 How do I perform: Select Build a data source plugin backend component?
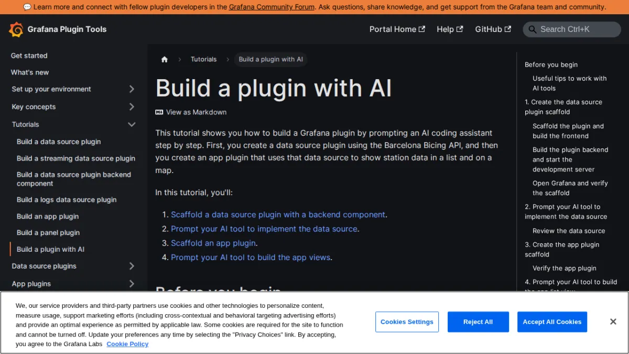pos(74,179)
